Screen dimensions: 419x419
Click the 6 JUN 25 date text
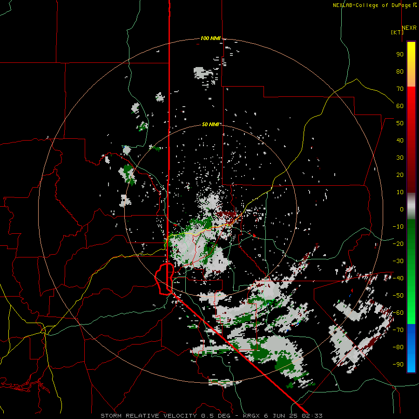(x=281, y=416)
